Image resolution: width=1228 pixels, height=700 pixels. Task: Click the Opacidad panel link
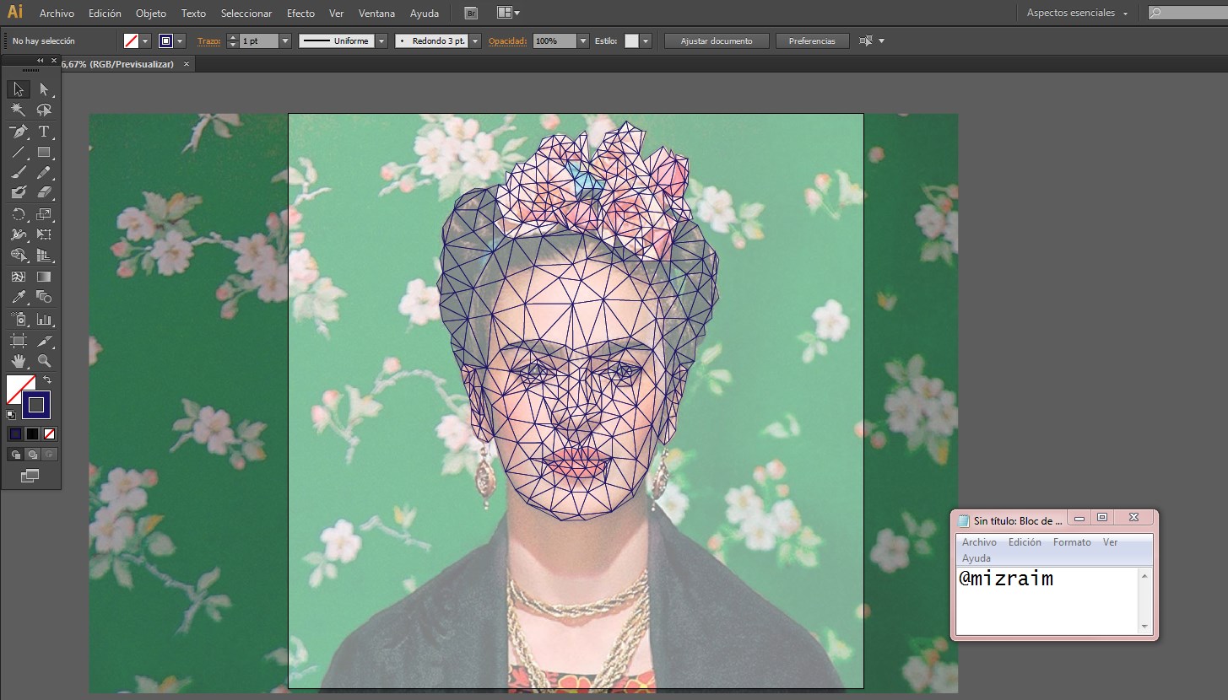(x=507, y=40)
